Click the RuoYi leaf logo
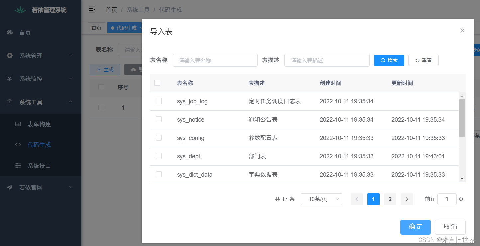The image size is (480, 246). point(21,10)
